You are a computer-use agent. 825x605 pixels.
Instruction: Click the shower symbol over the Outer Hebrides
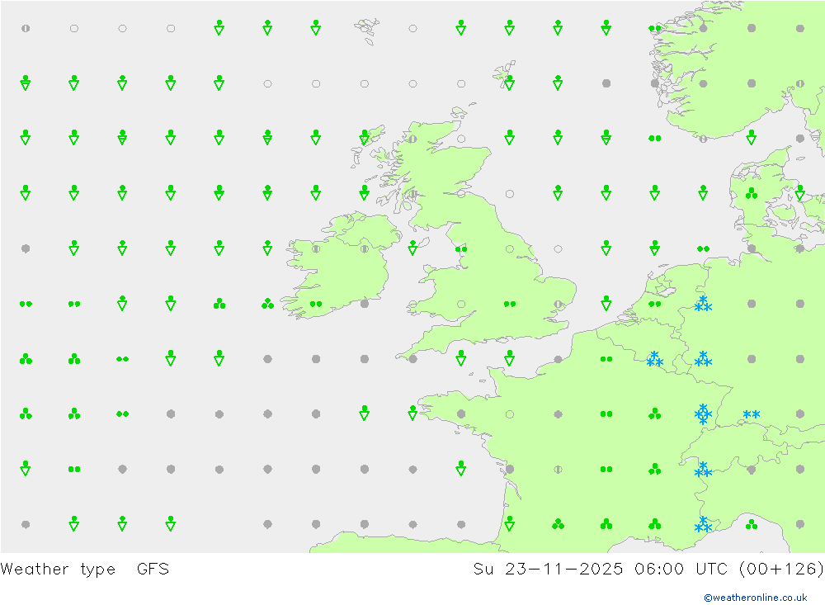[364, 138]
